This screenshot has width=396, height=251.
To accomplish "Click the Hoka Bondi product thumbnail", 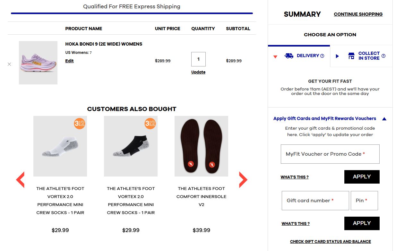I will [x=38, y=63].
